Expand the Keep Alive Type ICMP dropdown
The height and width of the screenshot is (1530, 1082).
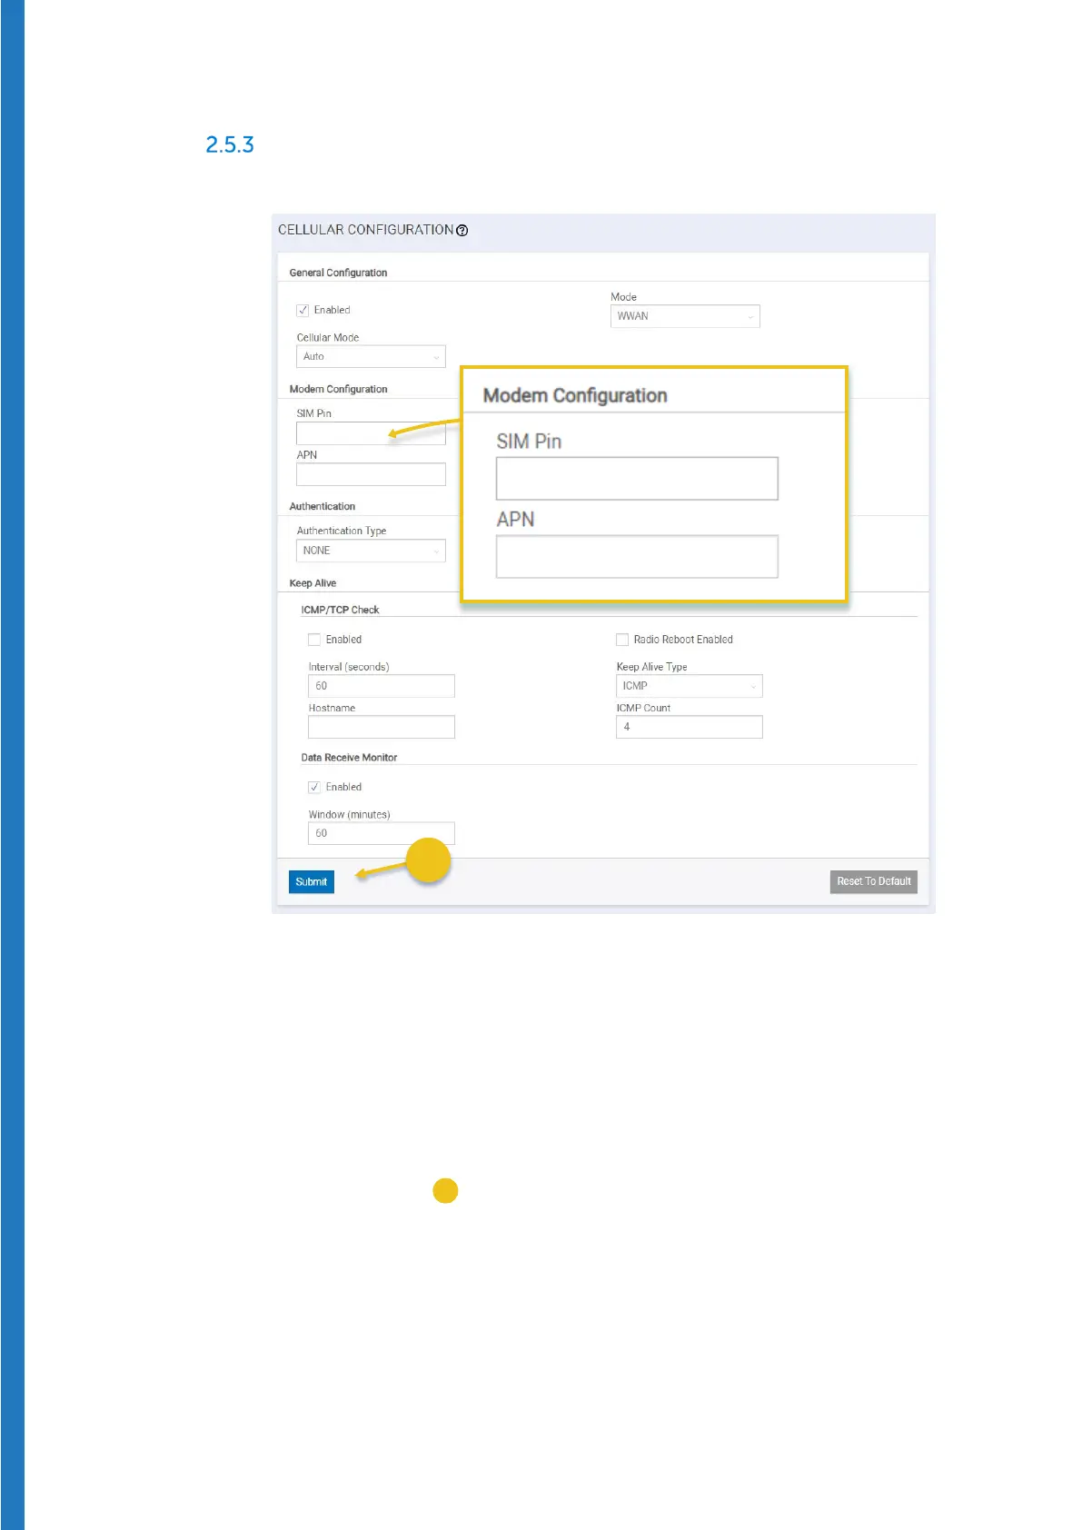click(x=689, y=686)
